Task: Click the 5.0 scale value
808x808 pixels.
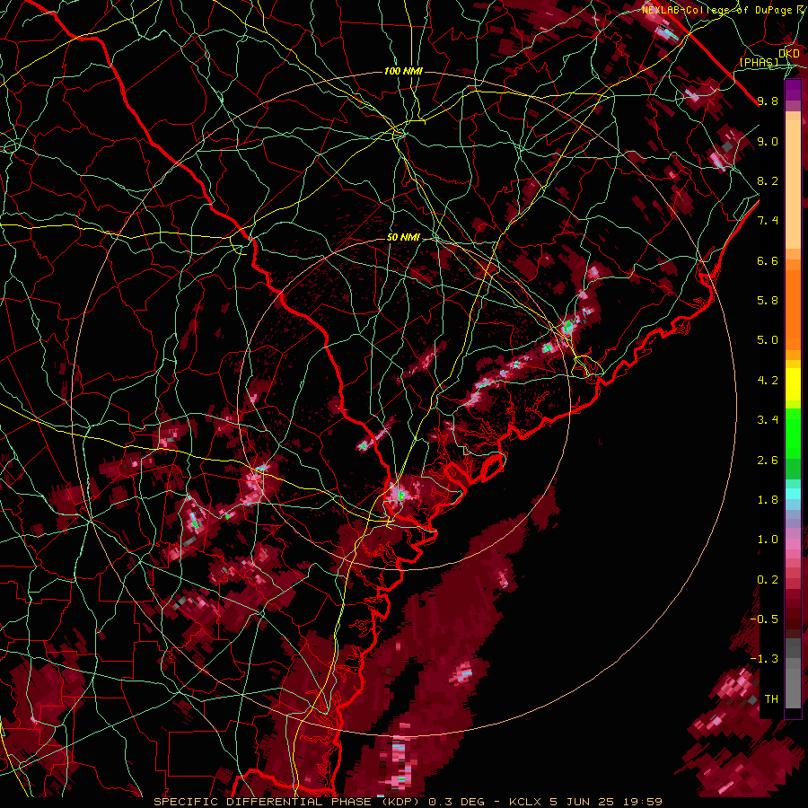Action: point(768,340)
